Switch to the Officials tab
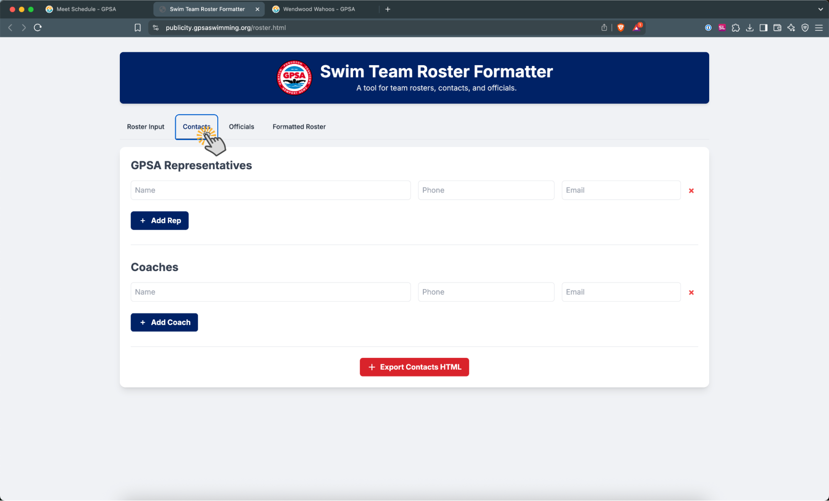Viewport: 829px width, 501px height. tap(241, 127)
